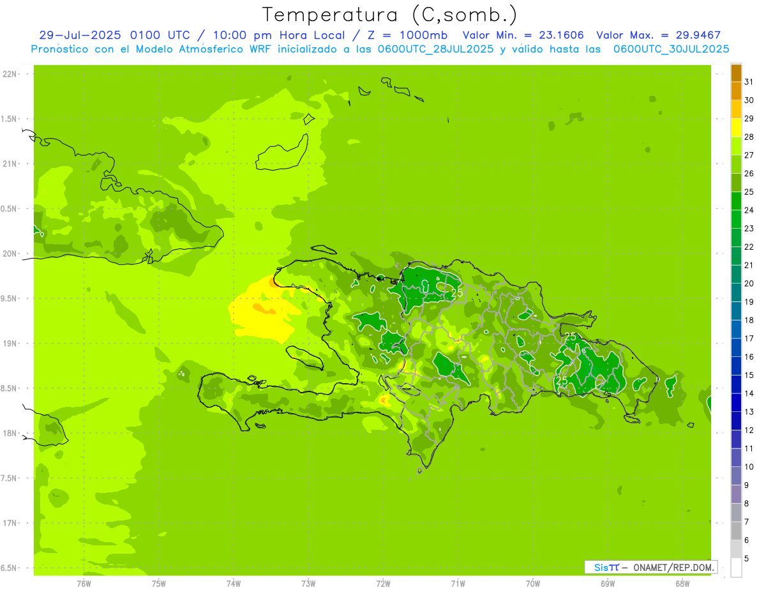The width and height of the screenshot is (766, 592).
Task: Click the gray color bar segment between 6 and 7
Action: click(x=736, y=531)
